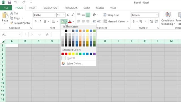The image size is (181, 102).
Task: Switch to the PAGE LAYOUT tab
Action: 51,8
